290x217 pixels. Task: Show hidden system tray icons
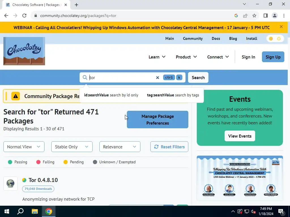pyautogui.click(x=233, y=211)
